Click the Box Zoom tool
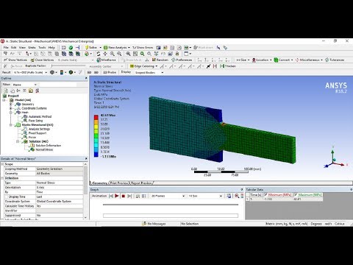The height and width of the screenshot is (265, 353). point(119,54)
